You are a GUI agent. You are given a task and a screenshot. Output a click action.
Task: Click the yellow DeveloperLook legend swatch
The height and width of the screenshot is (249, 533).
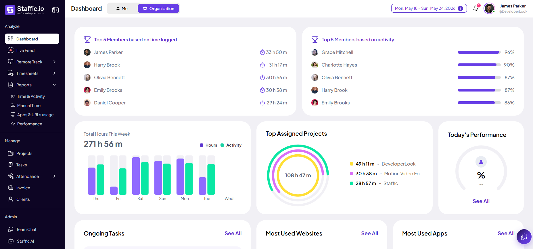click(351, 164)
